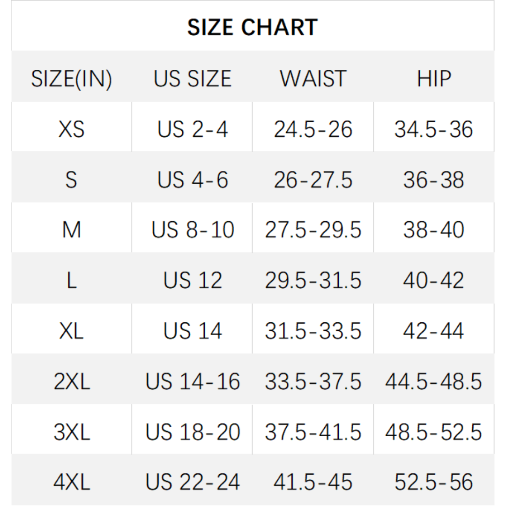This screenshot has width=506, height=506.
Task: Select the US SIZE column header
Action: tap(193, 79)
